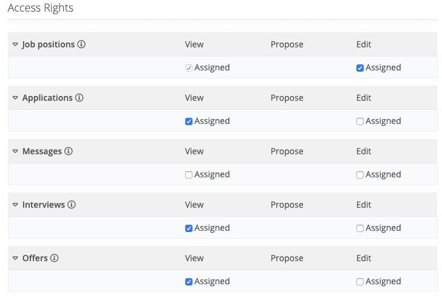Check Offers Edit Assigned checkbox

360,282
